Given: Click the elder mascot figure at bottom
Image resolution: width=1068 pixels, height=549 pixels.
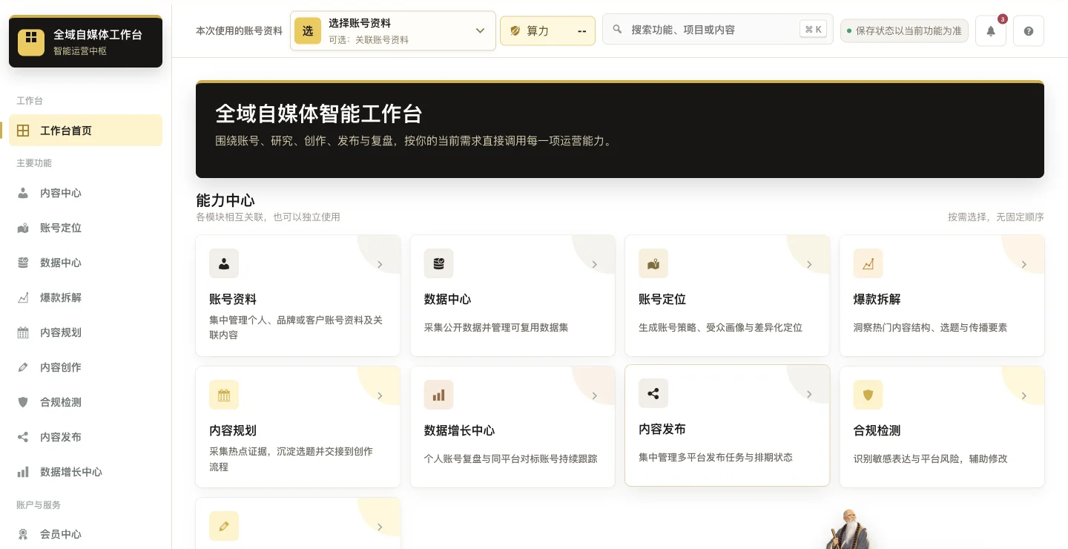Looking at the screenshot, I should (849, 529).
